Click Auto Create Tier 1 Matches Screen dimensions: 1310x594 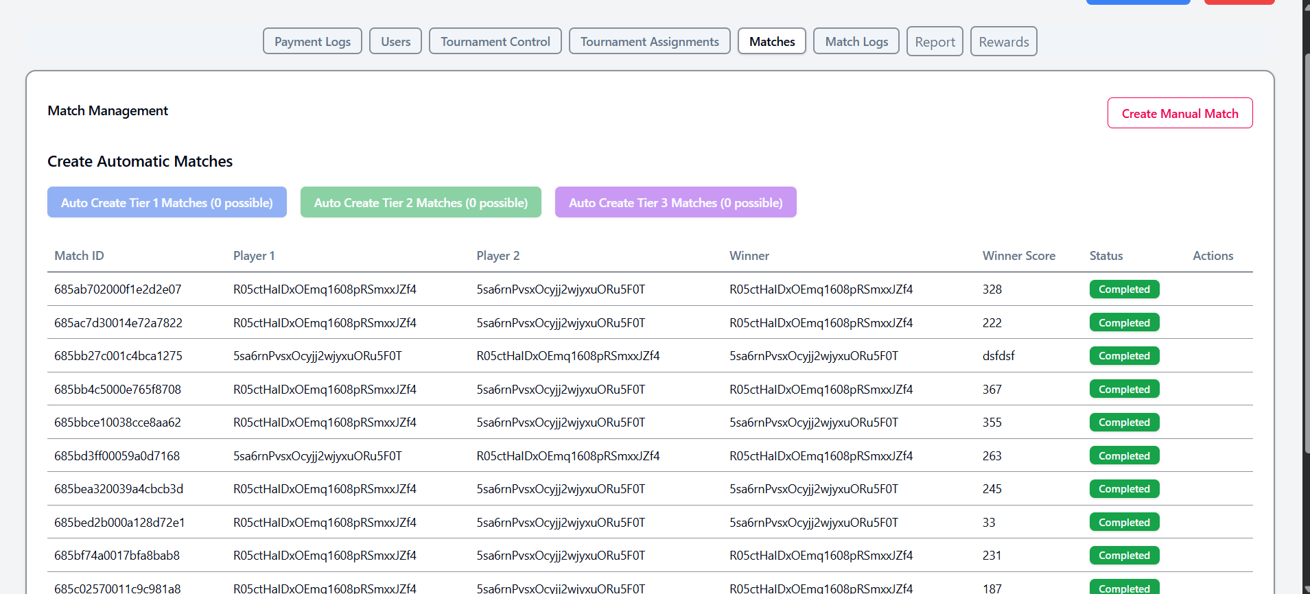(167, 202)
